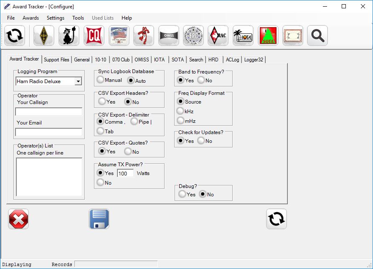Open the certificate awards icon
Image resolution: width=373 pixels, height=269 pixels.
click(x=293, y=36)
